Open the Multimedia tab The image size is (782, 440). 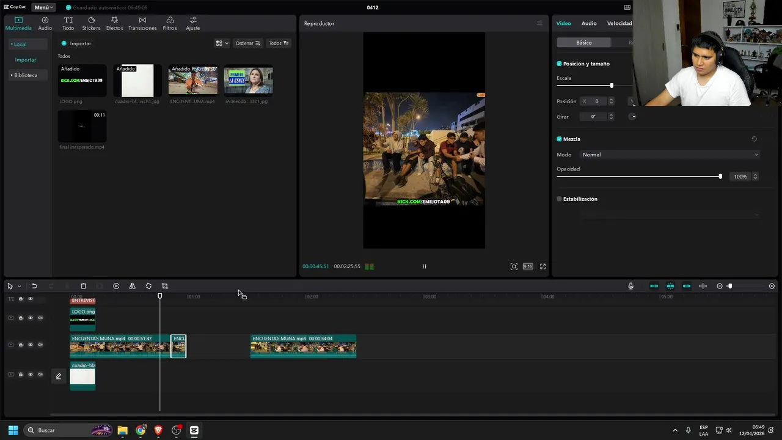point(18,23)
